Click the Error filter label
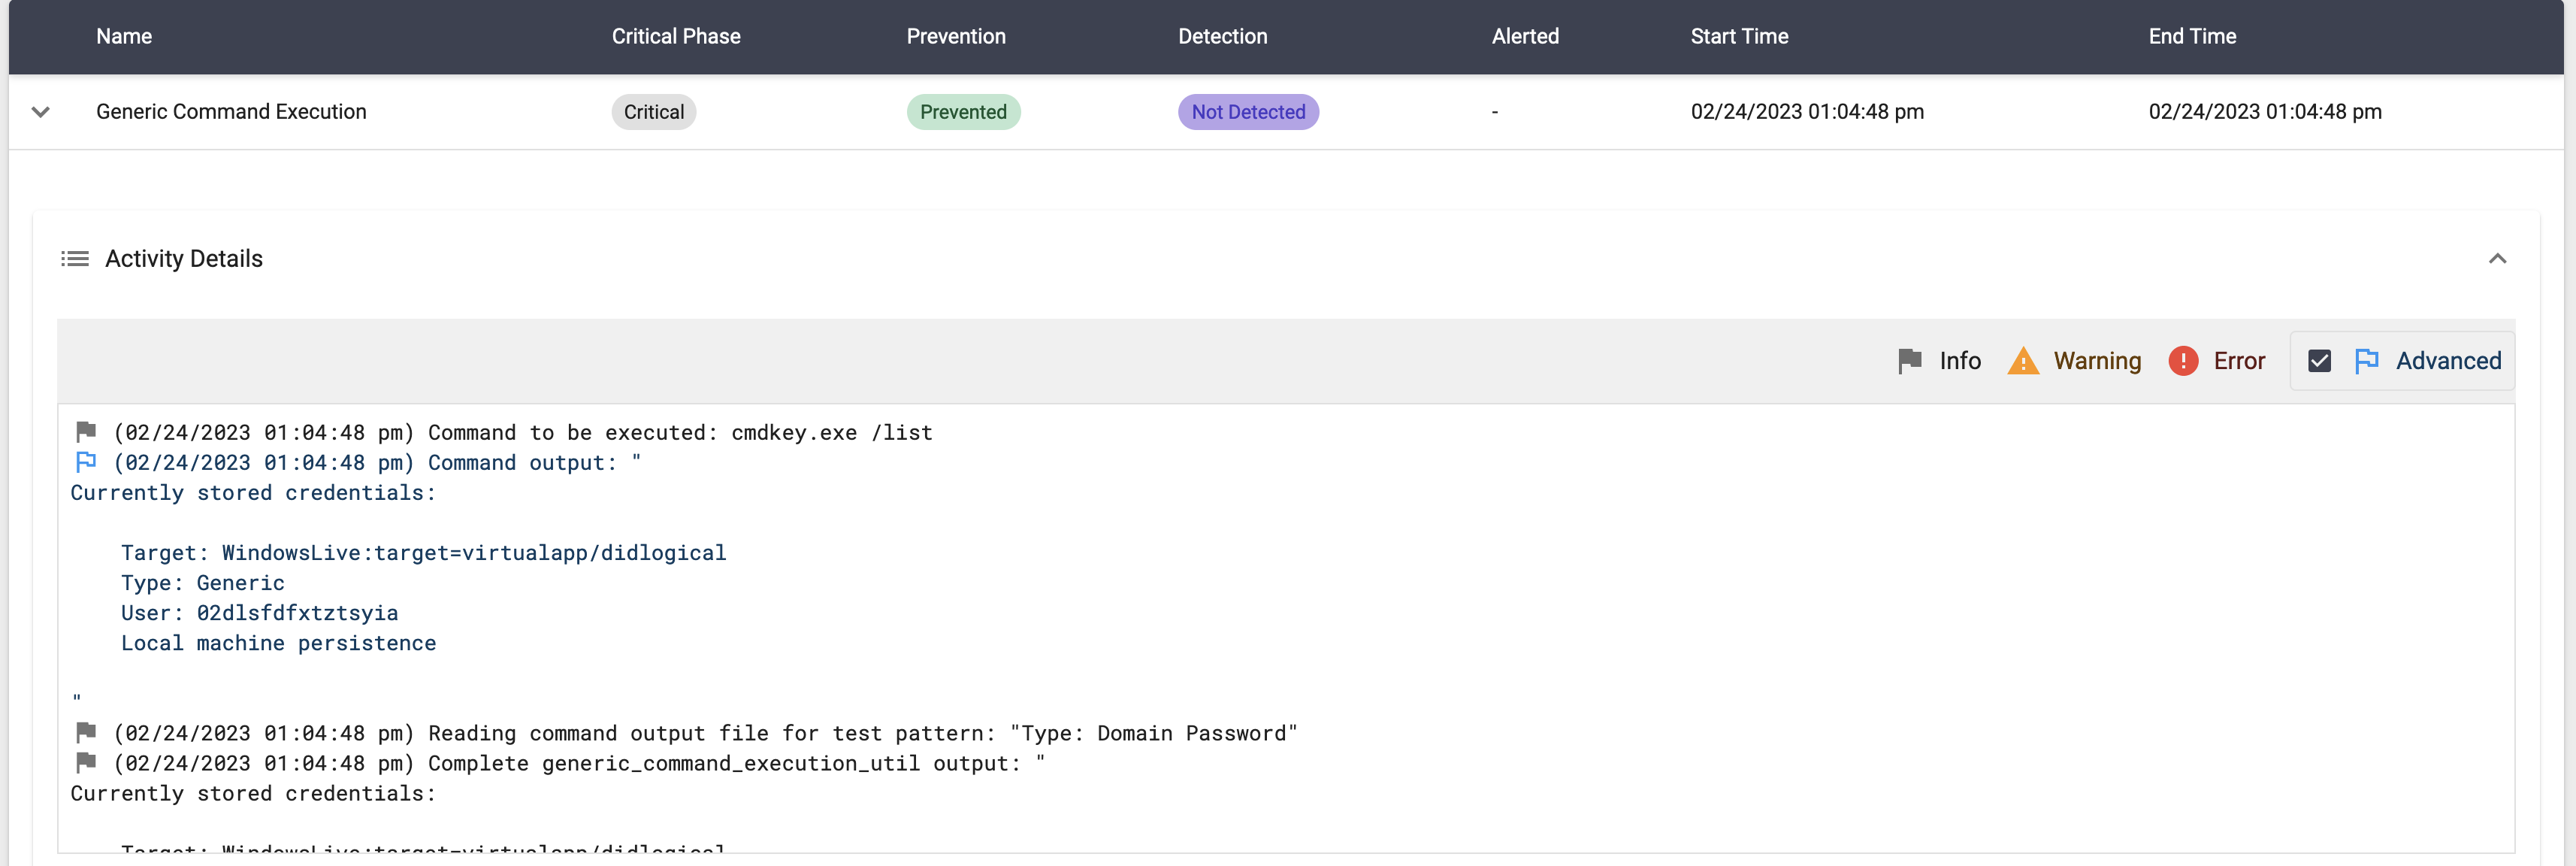 point(2239,361)
